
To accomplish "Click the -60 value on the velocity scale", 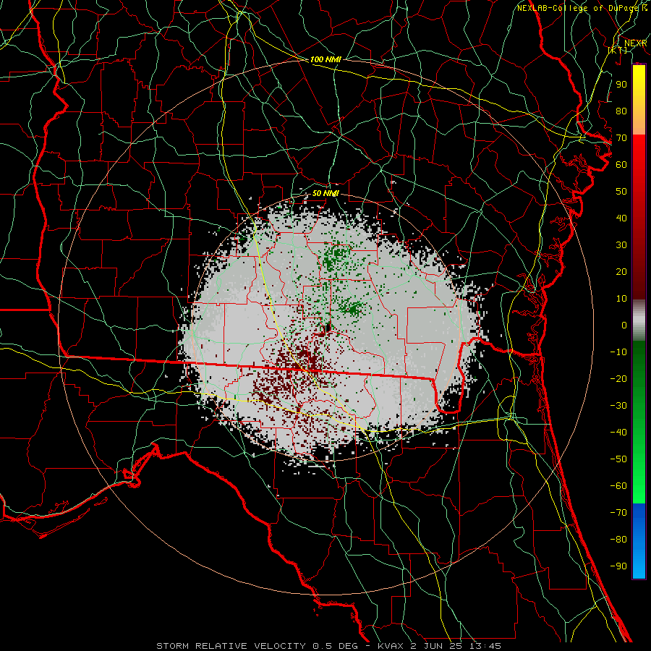I will pyautogui.click(x=618, y=486).
